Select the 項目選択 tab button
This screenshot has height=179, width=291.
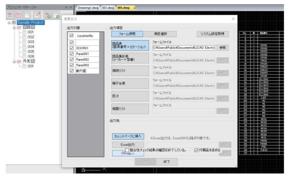[160, 34]
